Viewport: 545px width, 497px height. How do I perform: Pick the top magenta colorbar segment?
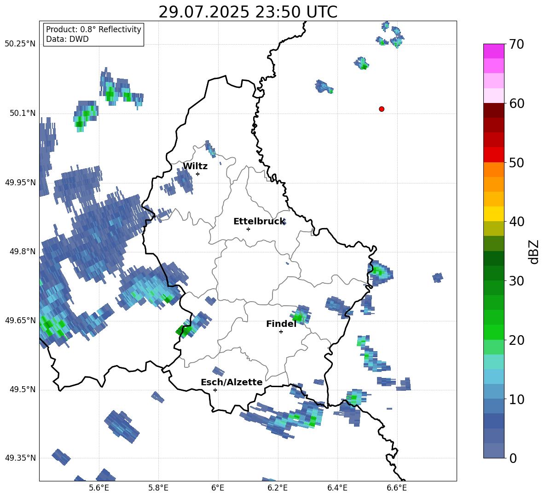click(x=493, y=51)
